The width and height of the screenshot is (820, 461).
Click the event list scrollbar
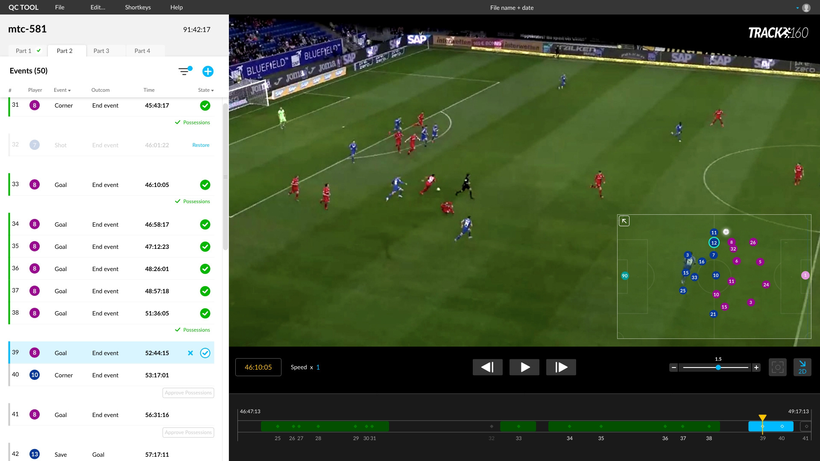225,176
